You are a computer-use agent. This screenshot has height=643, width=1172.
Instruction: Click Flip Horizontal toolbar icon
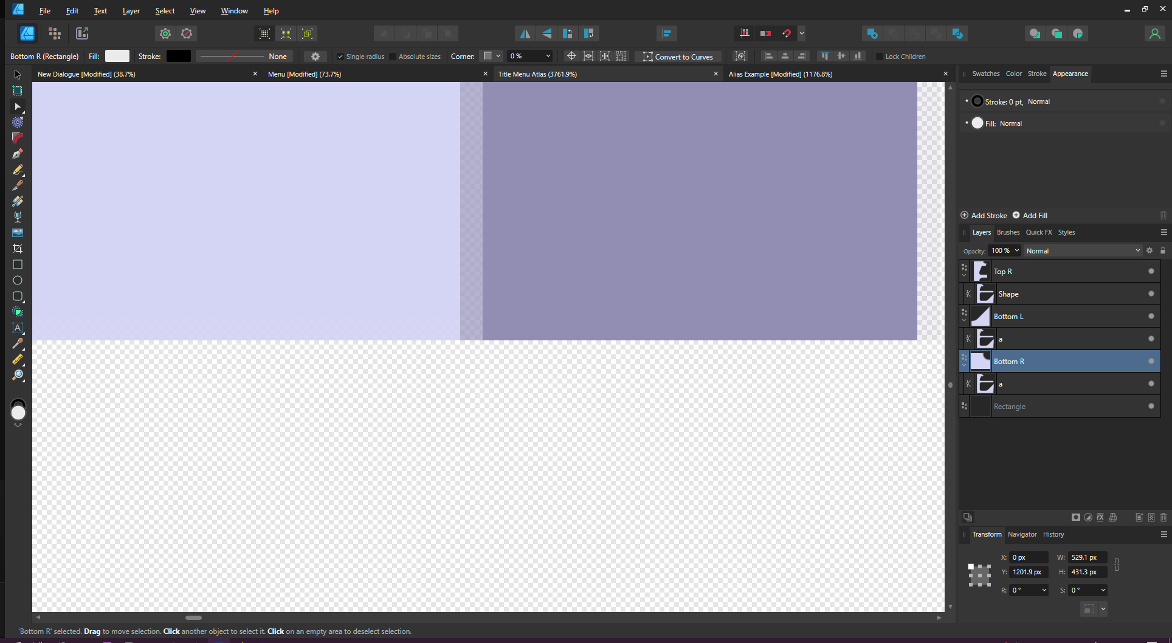tap(525, 33)
